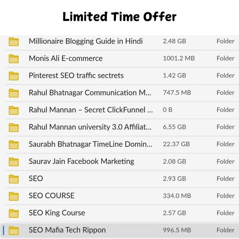239x239 pixels.
Task: Select the SEO COURSE folder name
Action: pos(51,196)
